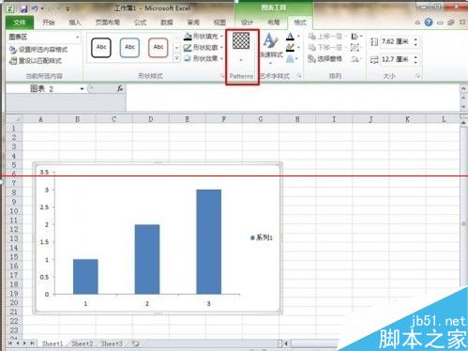Image resolution: width=468 pixels, height=351 pixels.
Task: Expand the formula bar with right-side arrow
Action: pyautogui.click(x=463, y=89)
